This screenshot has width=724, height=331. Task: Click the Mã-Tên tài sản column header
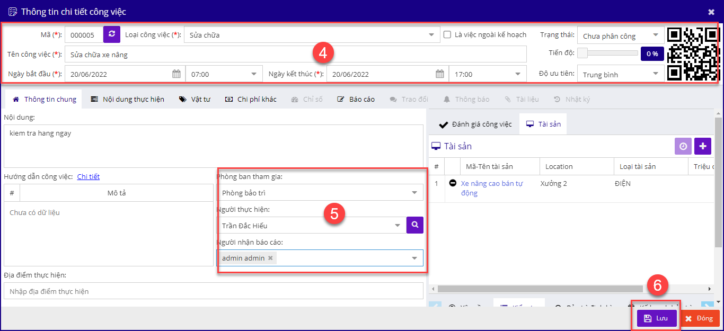[500, 166]
